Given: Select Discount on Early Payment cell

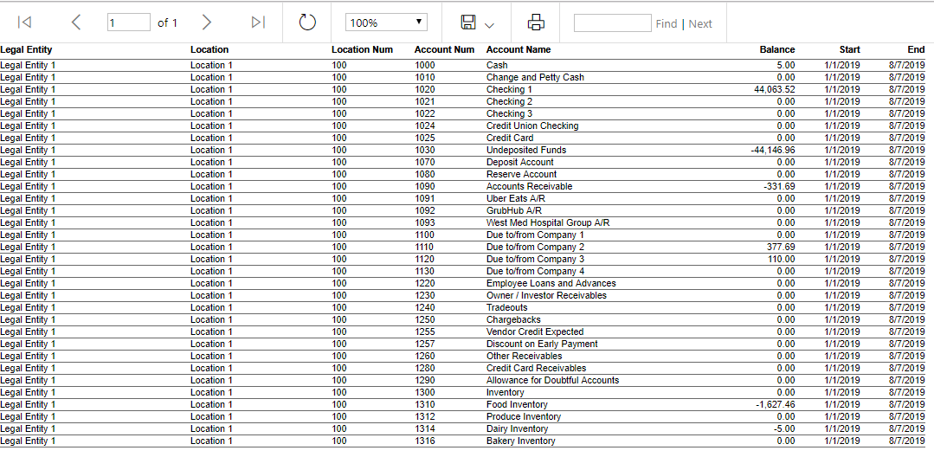Looking at the screenshot, I should [x=542, y=344].
